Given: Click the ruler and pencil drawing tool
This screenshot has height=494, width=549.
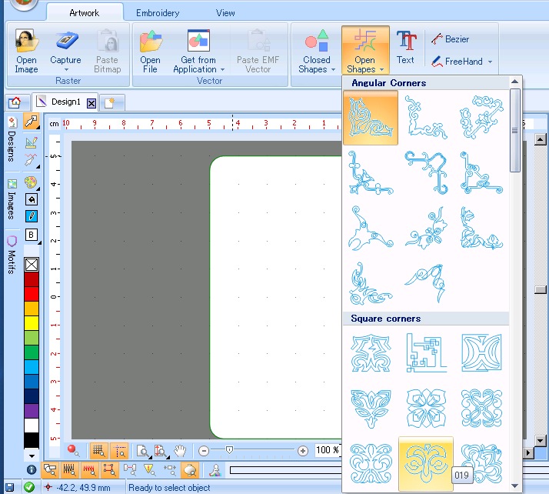Looking at the screenshot, I should click(x=32, y=142).
